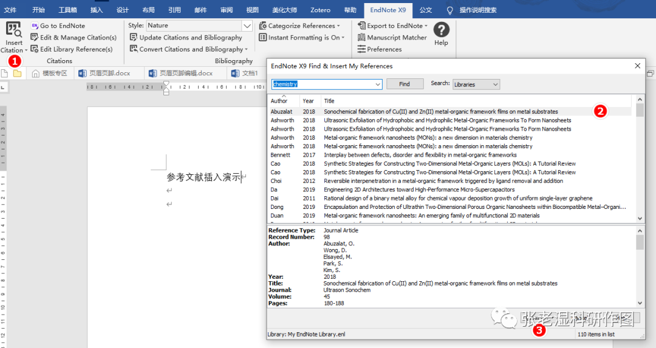
Task: Select Da 2019 Engineering 2D Architectures reference
Action: (x=449, y=189)
